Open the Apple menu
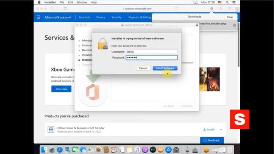The image size is (274, 154). pyautogui.click(x=39, y=2)
